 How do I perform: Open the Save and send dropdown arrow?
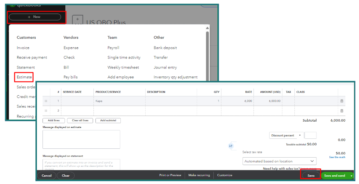(x=351, y=176)
